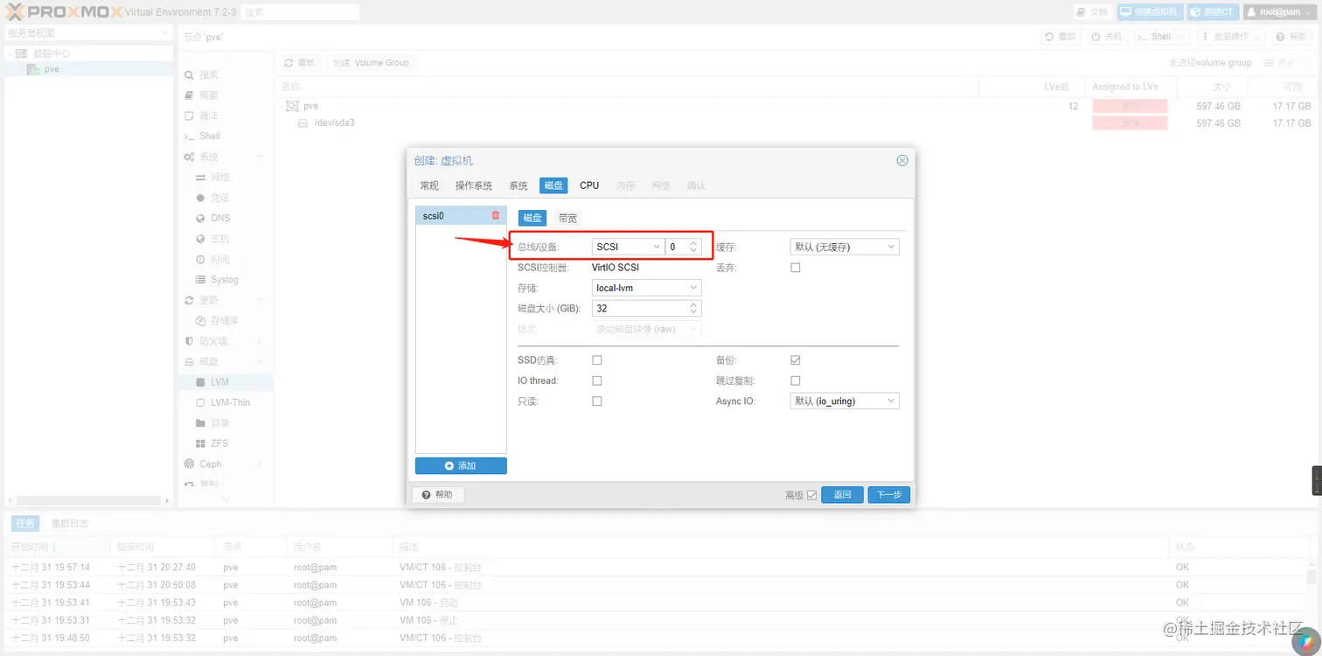The height and width of the screenshot is (656, 1322).
Task: Click 关机 button in node toolbar
Action: pos(1106,37)
